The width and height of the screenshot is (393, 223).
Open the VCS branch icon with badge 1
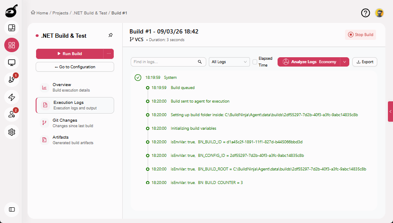click(x=12, y=80)
